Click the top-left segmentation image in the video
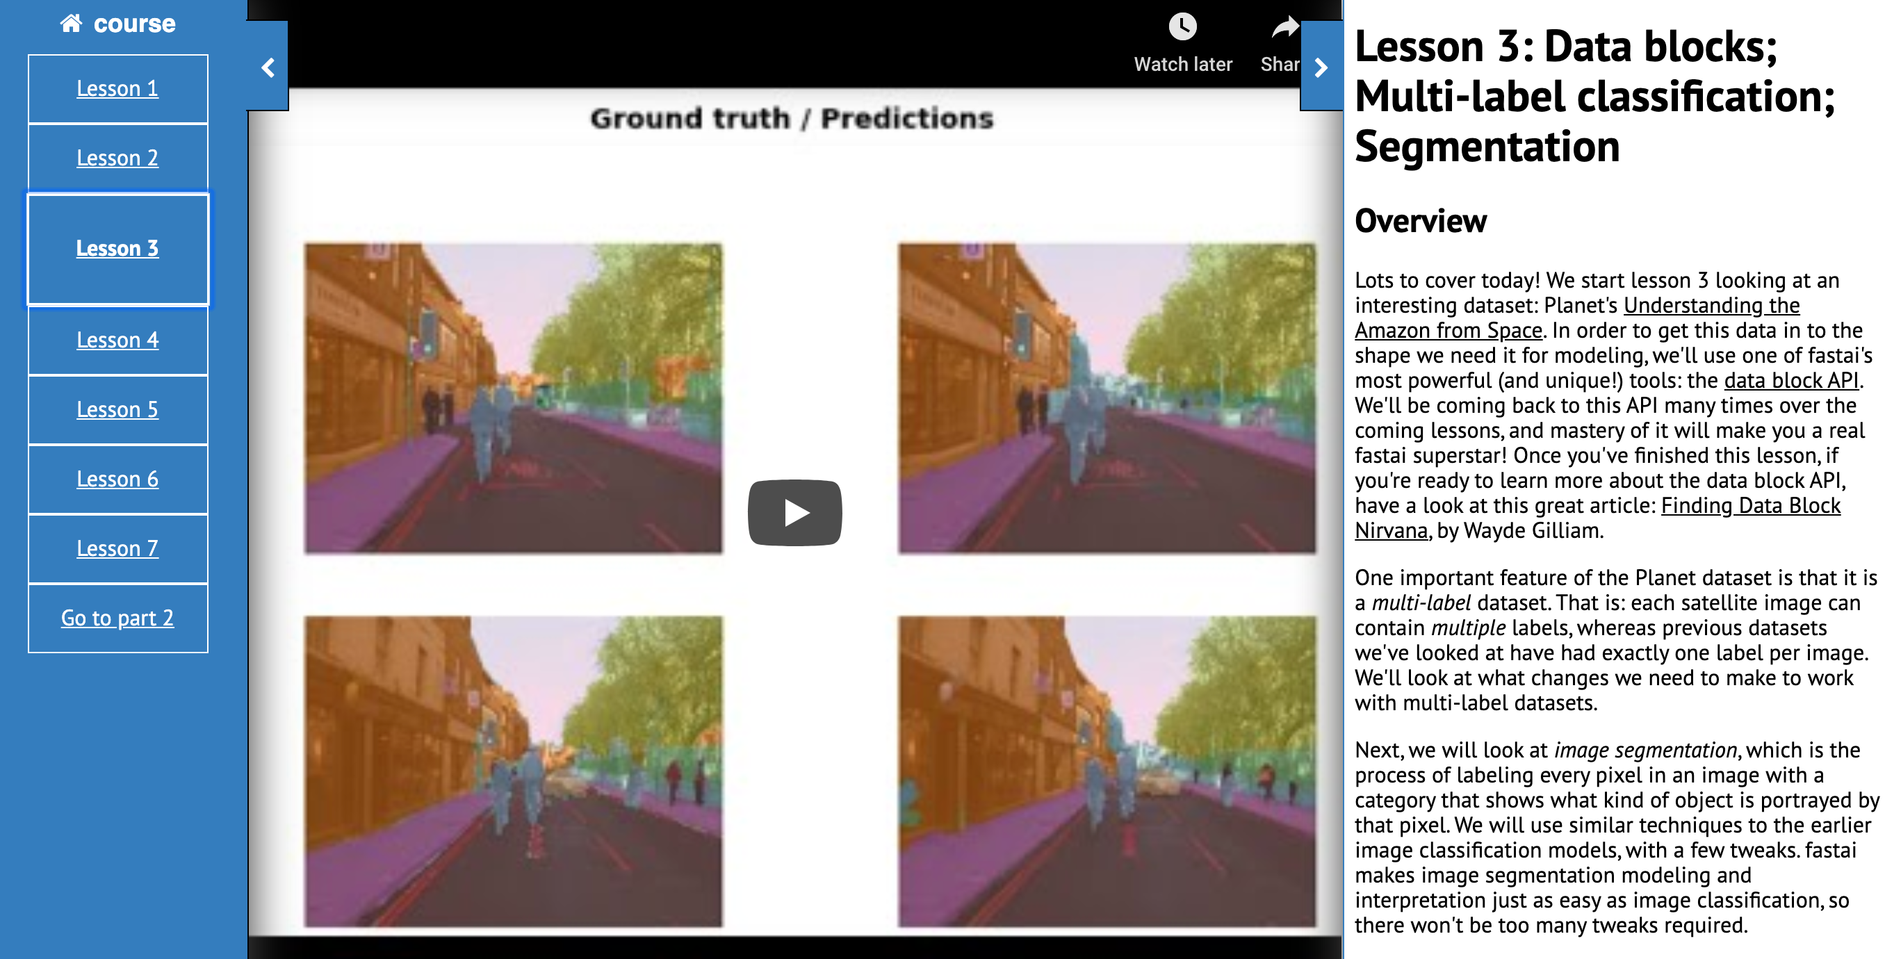This screenshot has width=1885, height=959. point(513,398)
